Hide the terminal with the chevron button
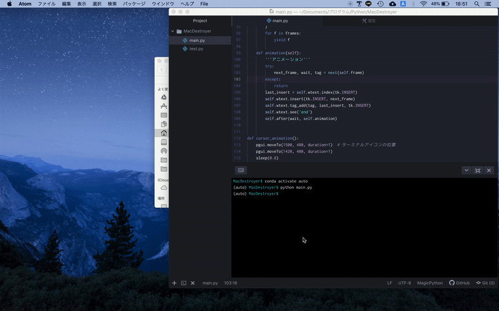Viewport: 499px width, 311px height. 466,170
